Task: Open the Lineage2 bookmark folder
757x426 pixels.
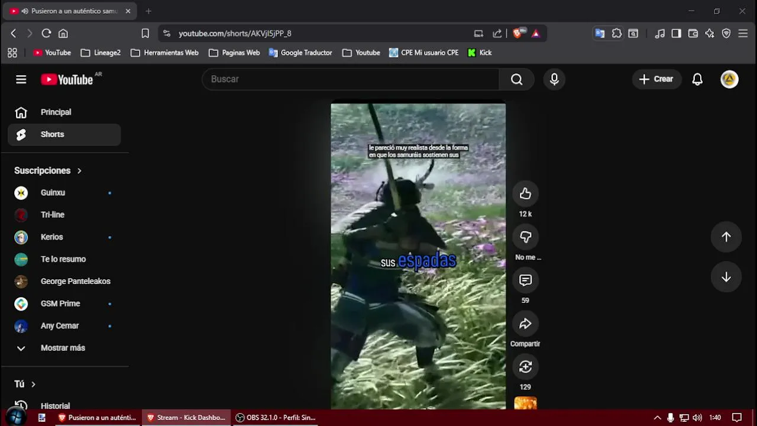Action: (x=101, y=53)
